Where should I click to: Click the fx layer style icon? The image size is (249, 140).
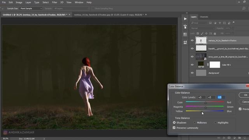pos(224,138)
